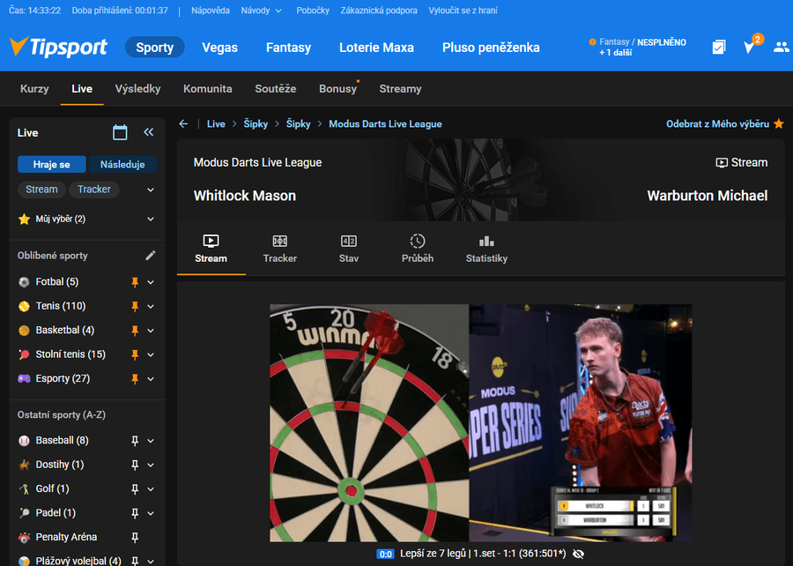Viewport: 793px width, 566px height.
Task: Open Modus Darts Live League breadcrumb
Action: point(385,124)
